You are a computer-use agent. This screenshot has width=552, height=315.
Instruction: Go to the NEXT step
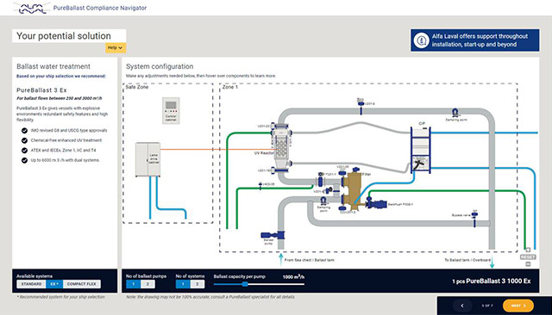click(518, 306)
